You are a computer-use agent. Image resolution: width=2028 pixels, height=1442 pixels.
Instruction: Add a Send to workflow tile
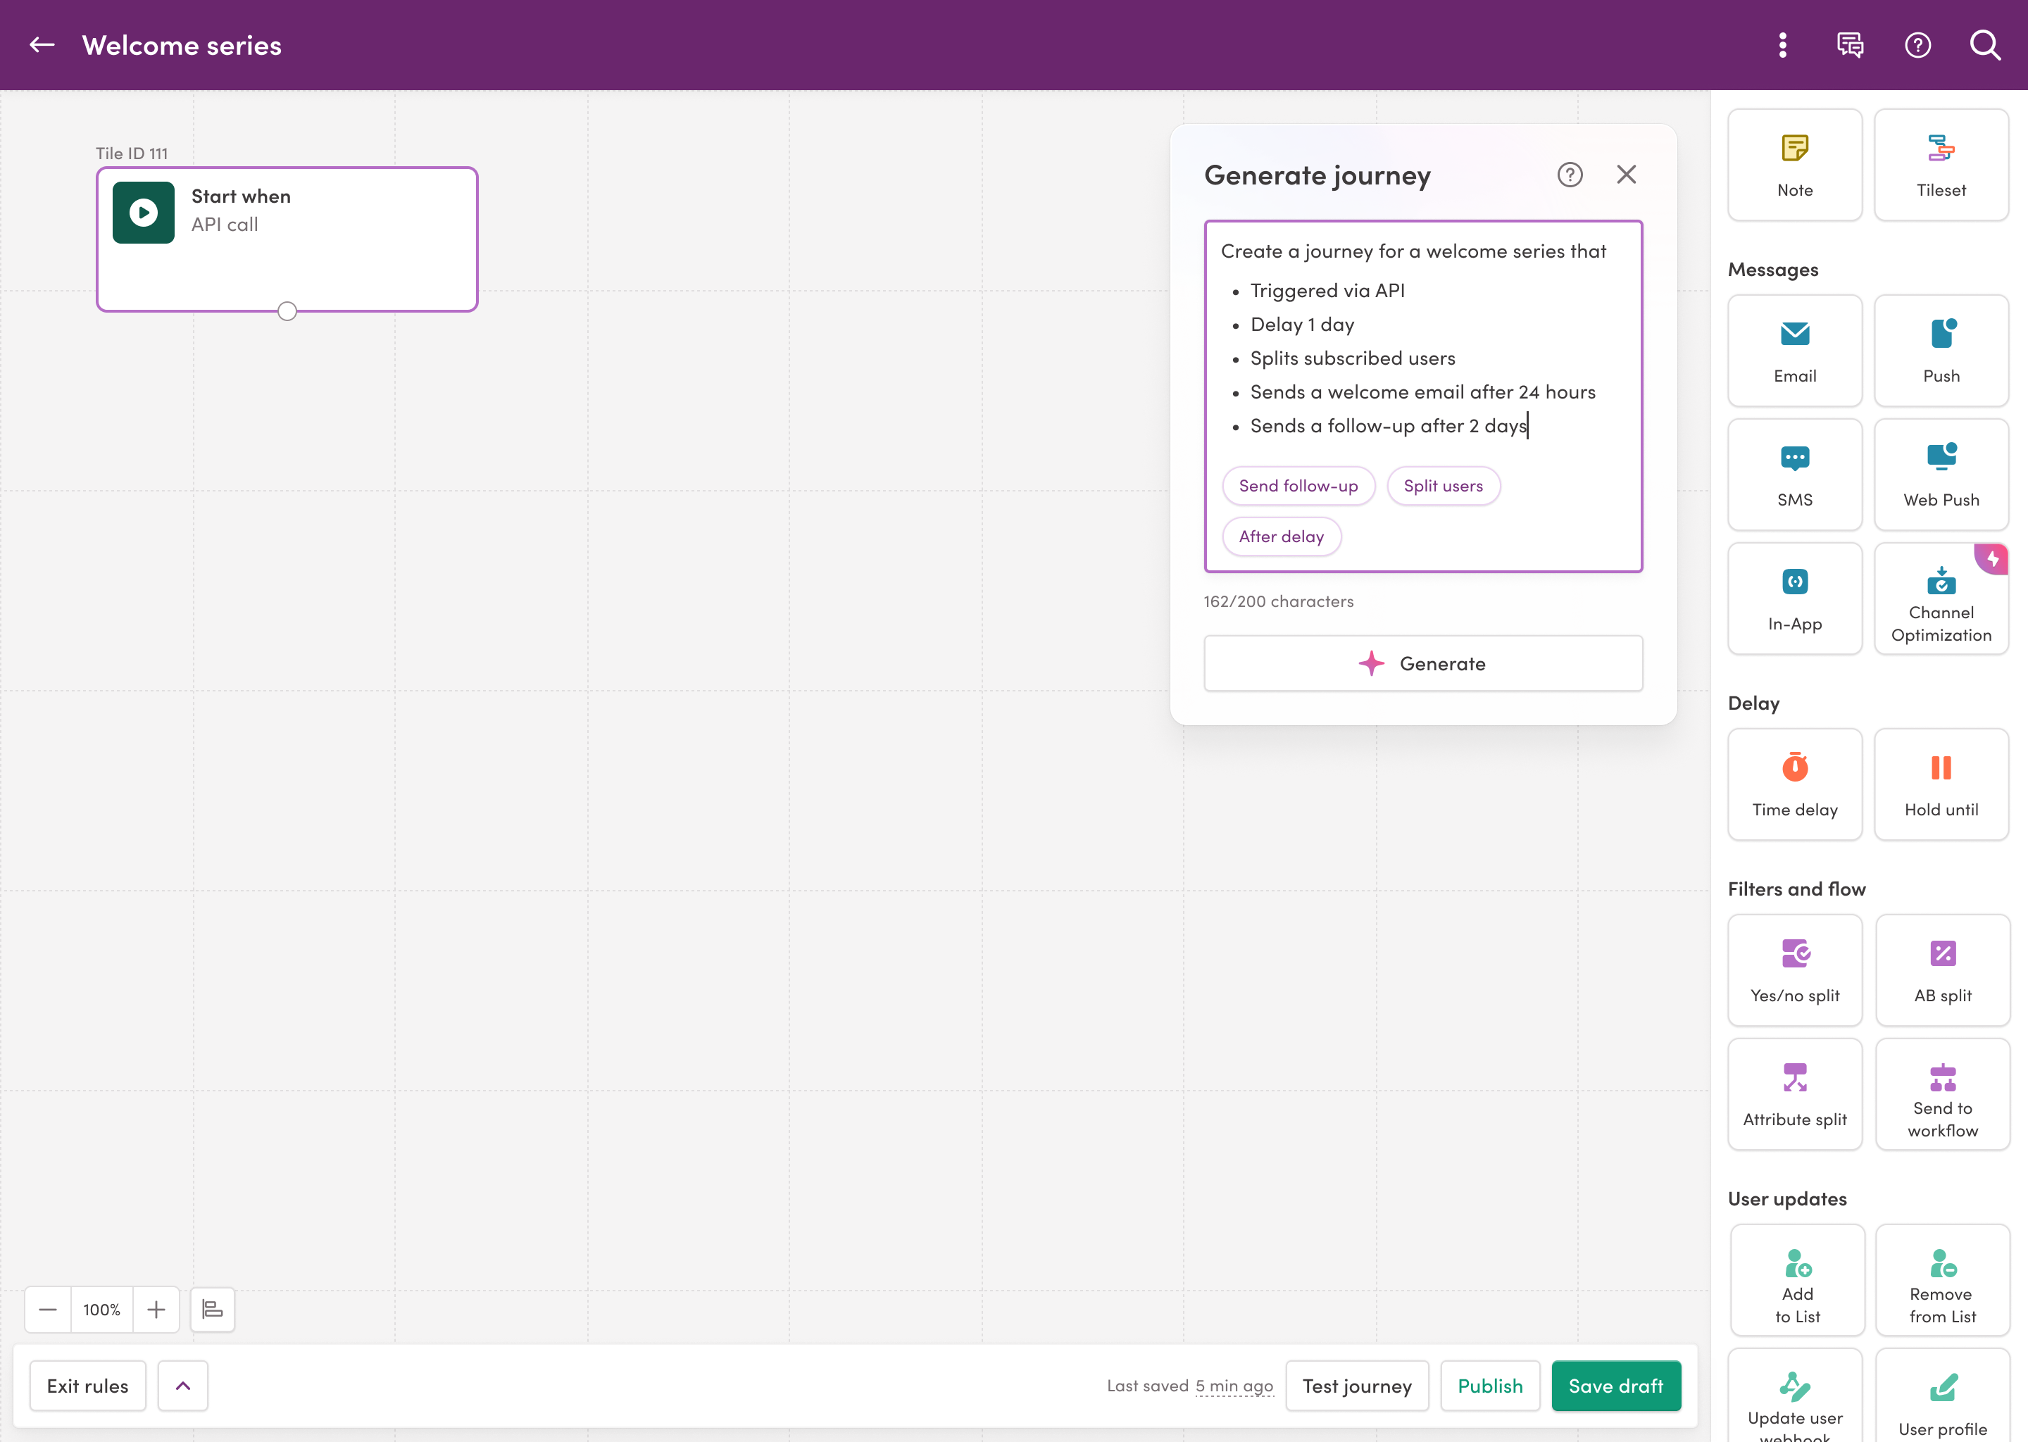click(x=1943, y=1095)
